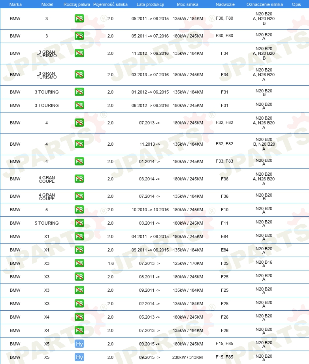Select the F11 body cell

(x=225, y=223)
